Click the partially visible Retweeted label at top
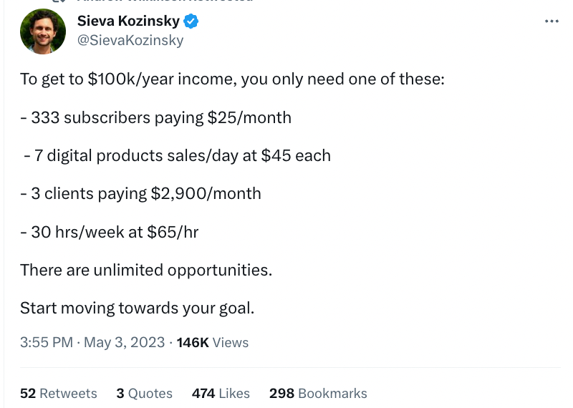Image resolution: width=573 pixels, height=408 pixels. (x=165, y=1)
